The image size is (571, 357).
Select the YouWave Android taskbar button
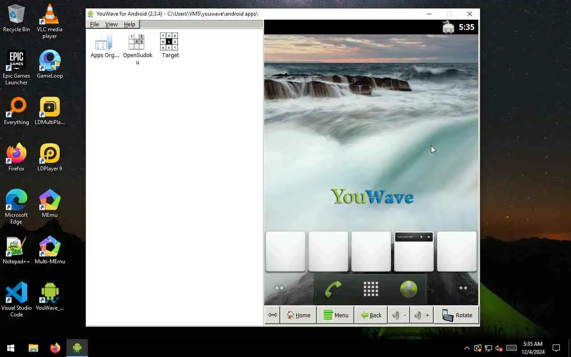(77, 348)
